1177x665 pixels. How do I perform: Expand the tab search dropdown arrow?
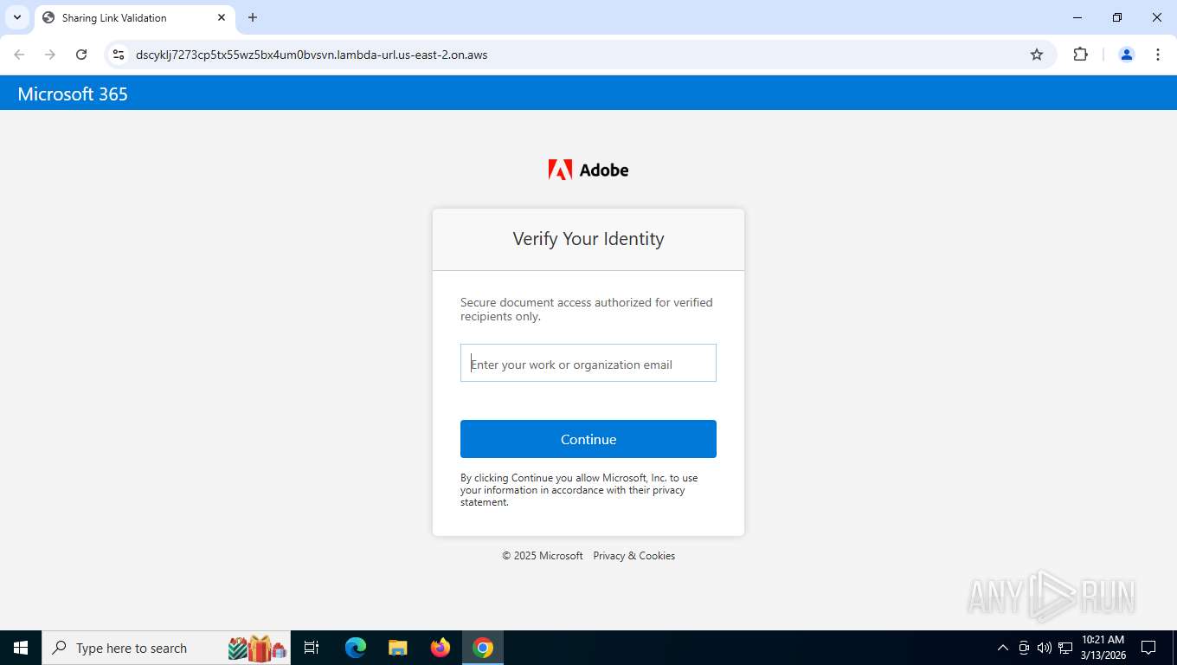(17, 17)
